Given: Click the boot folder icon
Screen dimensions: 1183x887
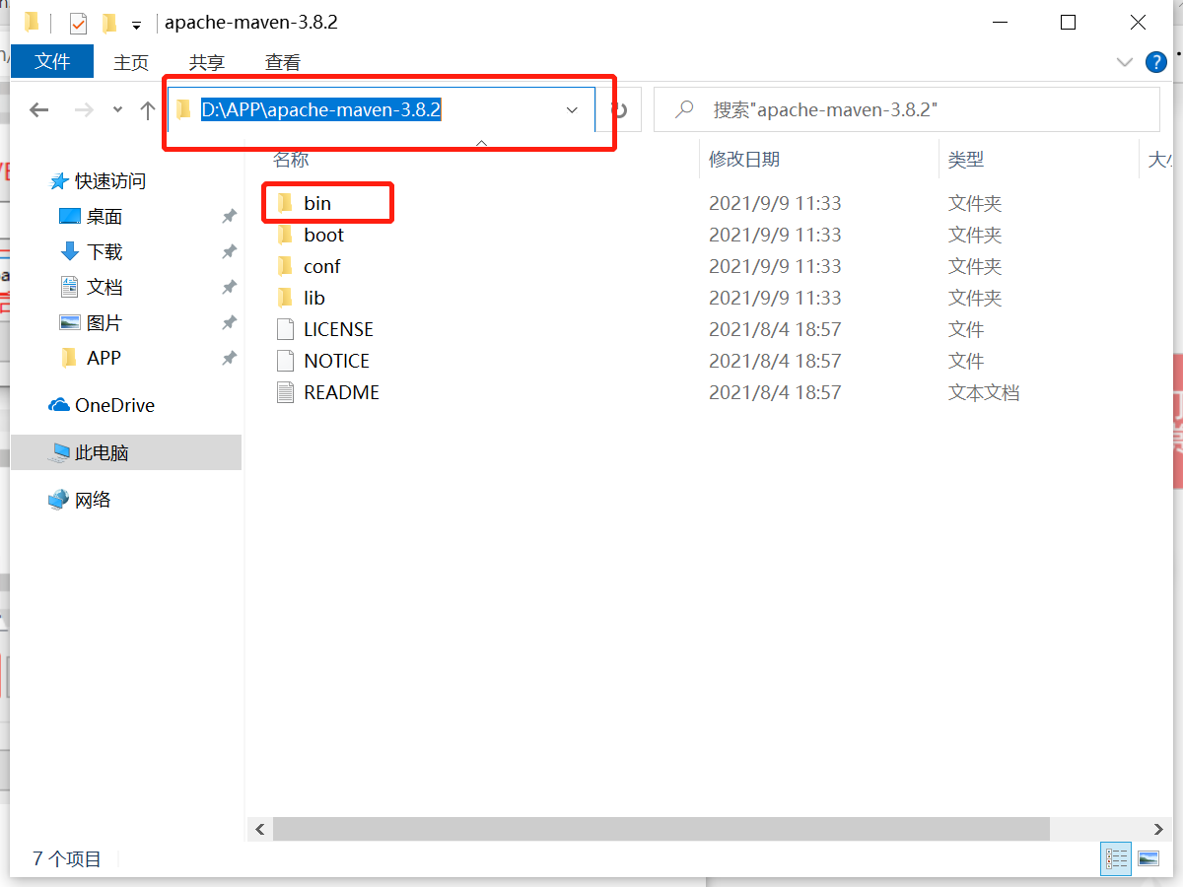Looking at the screenshot, I should coord(285,235).
